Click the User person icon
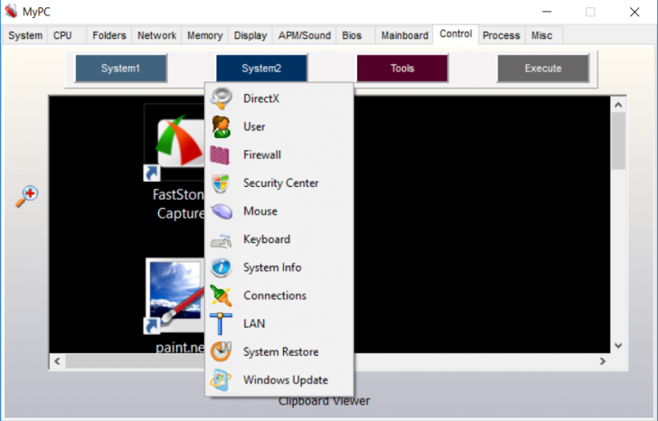This screenshot has width=658, height=421. 221,126
